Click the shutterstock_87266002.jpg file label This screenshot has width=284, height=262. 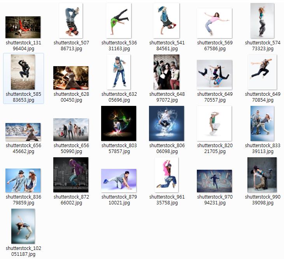pos(71,200)
